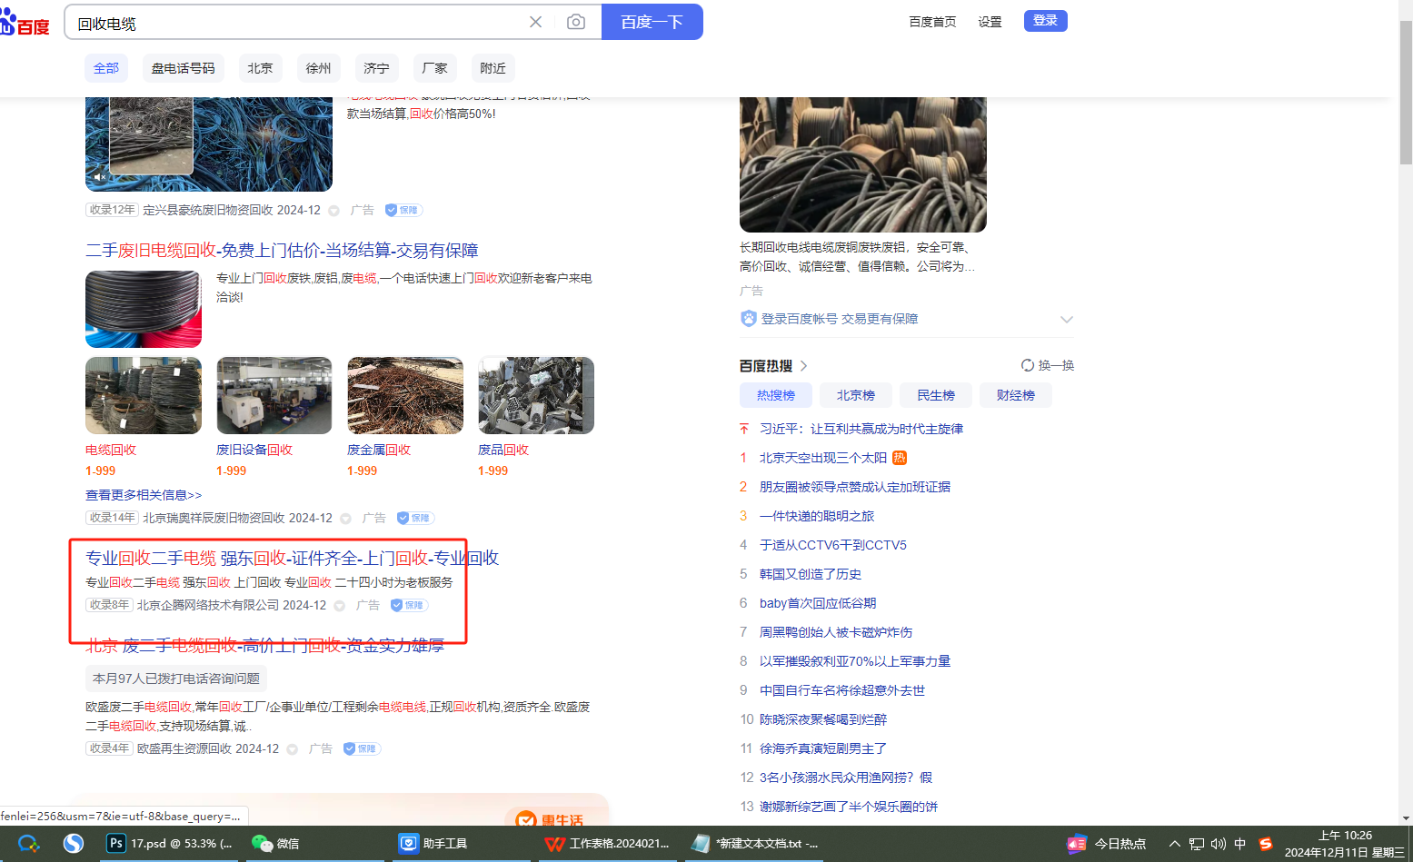Click the taskbar search magnifier icon

[x=28, y=844]
